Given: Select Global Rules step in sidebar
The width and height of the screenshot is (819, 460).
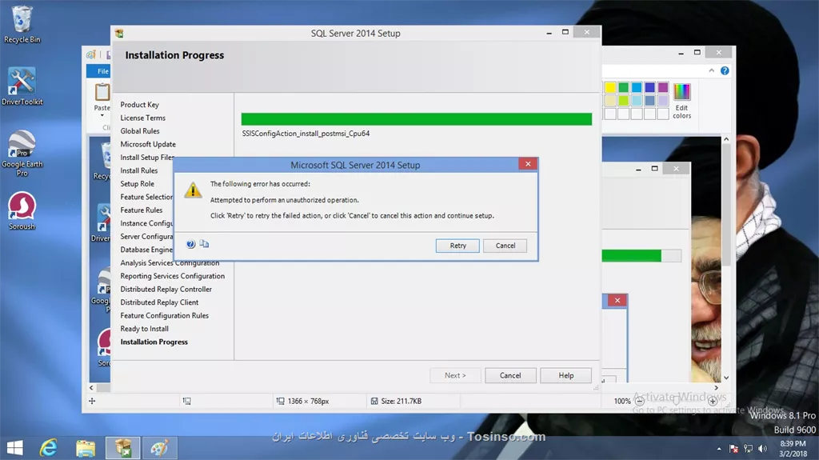Looking at the screenshot, I should click(140, 130).
